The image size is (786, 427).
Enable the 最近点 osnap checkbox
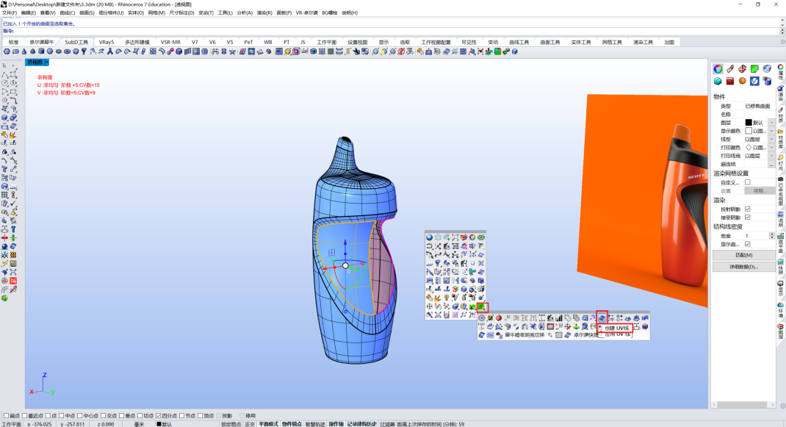click(24, 415)
